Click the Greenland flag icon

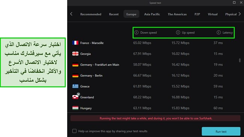[x=75, y=97]
